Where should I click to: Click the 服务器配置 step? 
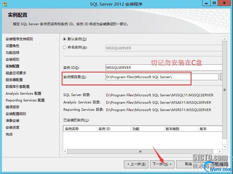tap(14, 80)
